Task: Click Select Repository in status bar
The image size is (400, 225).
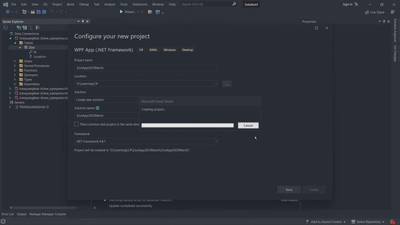Action: point(367,222)
